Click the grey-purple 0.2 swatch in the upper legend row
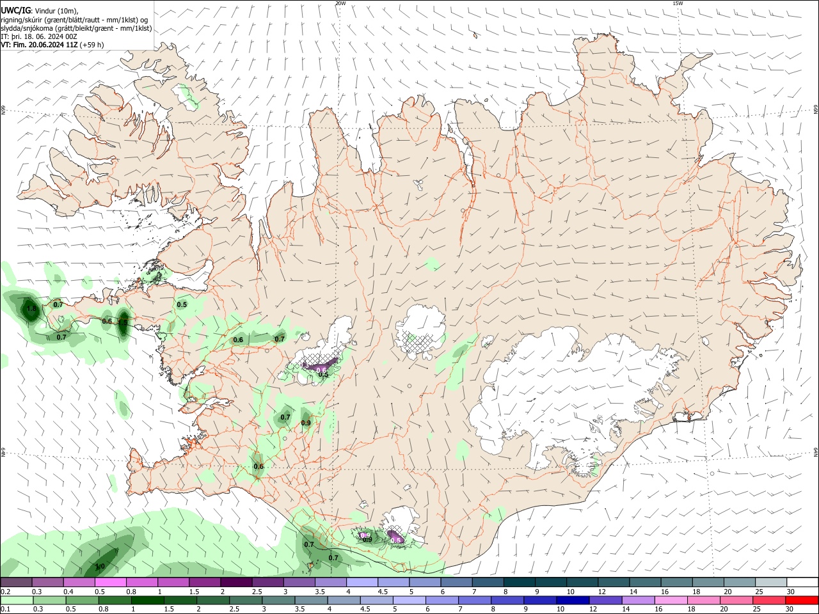The width and height of the screenshot is (819, 614). 17,582
